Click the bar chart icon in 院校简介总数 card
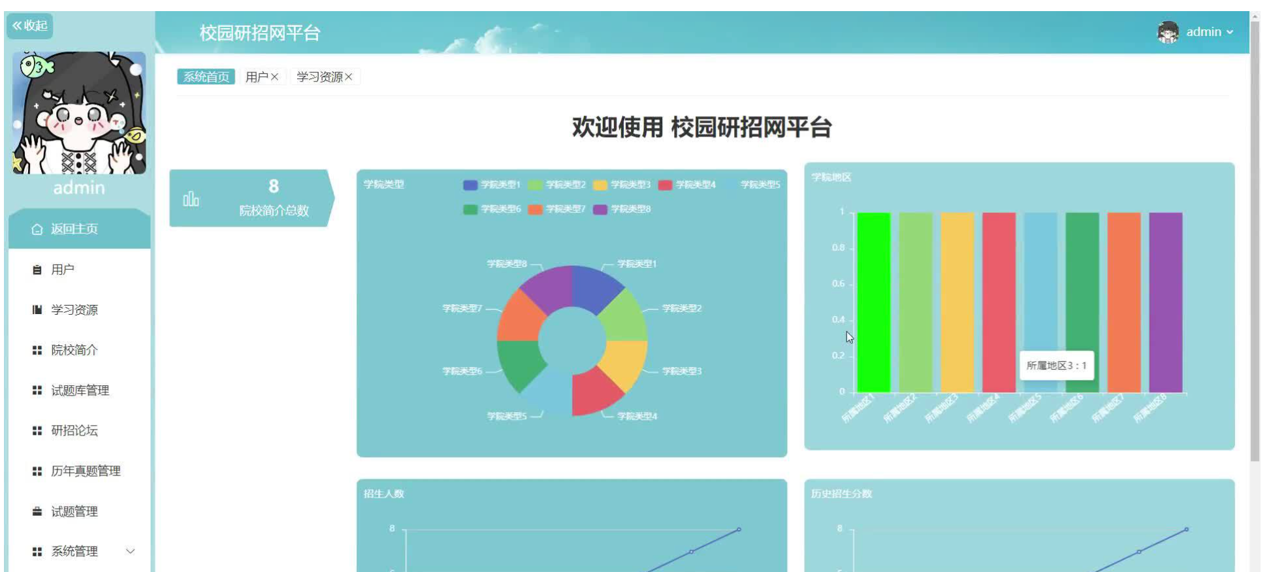1271x572 pixels. pyautogui.click(x=191, y=199)
